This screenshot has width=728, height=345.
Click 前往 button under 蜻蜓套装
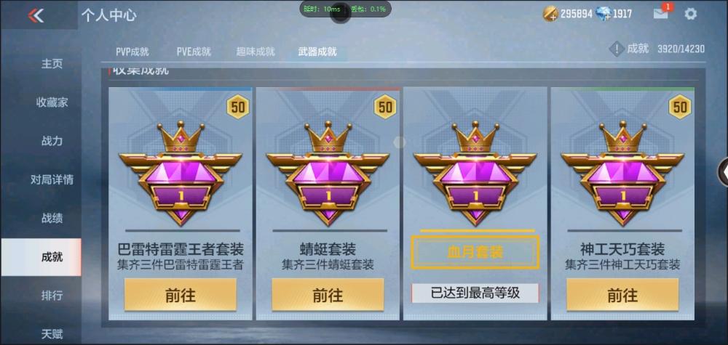(x=328, y=295)
